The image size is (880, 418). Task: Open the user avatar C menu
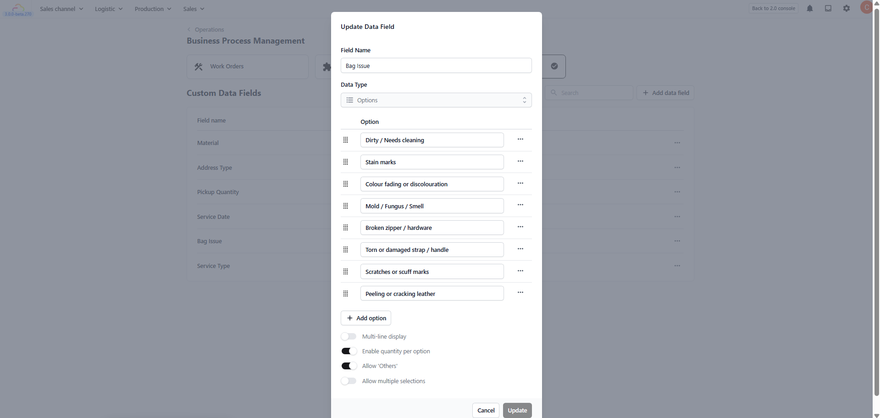pyautogui.click(x=866, y=7)
